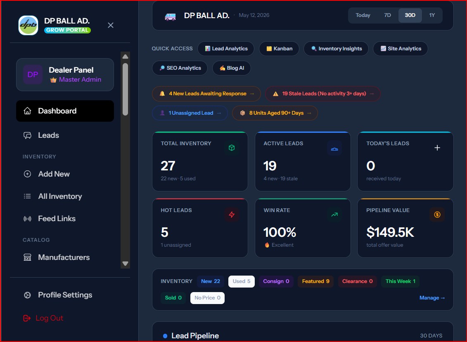Click the person icon on Unassigned Lead alert
The image size is (467, 342).
point(162,113)
